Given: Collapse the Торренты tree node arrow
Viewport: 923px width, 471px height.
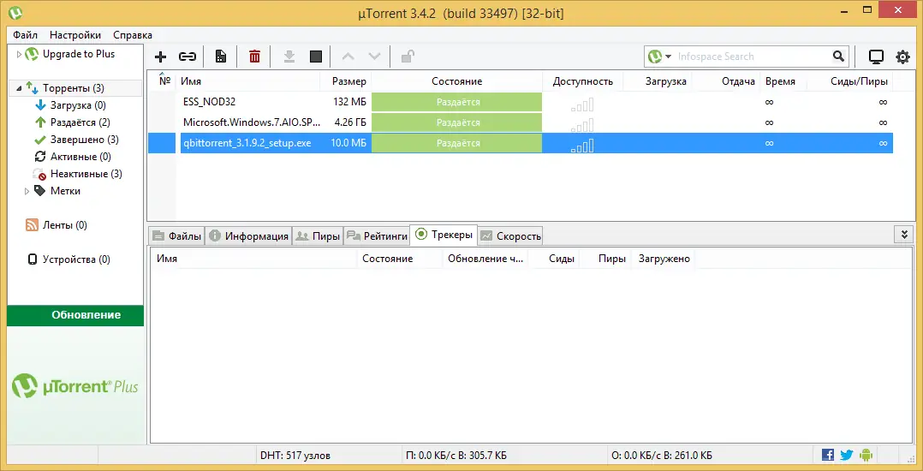Looking at the screenshot, I should pos(19,88).
